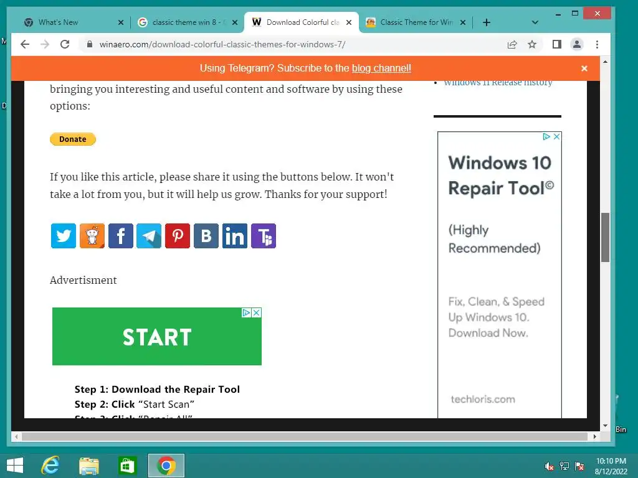Click the share page icon in address bar
The image size is (638, 478).
coord(512,44)
